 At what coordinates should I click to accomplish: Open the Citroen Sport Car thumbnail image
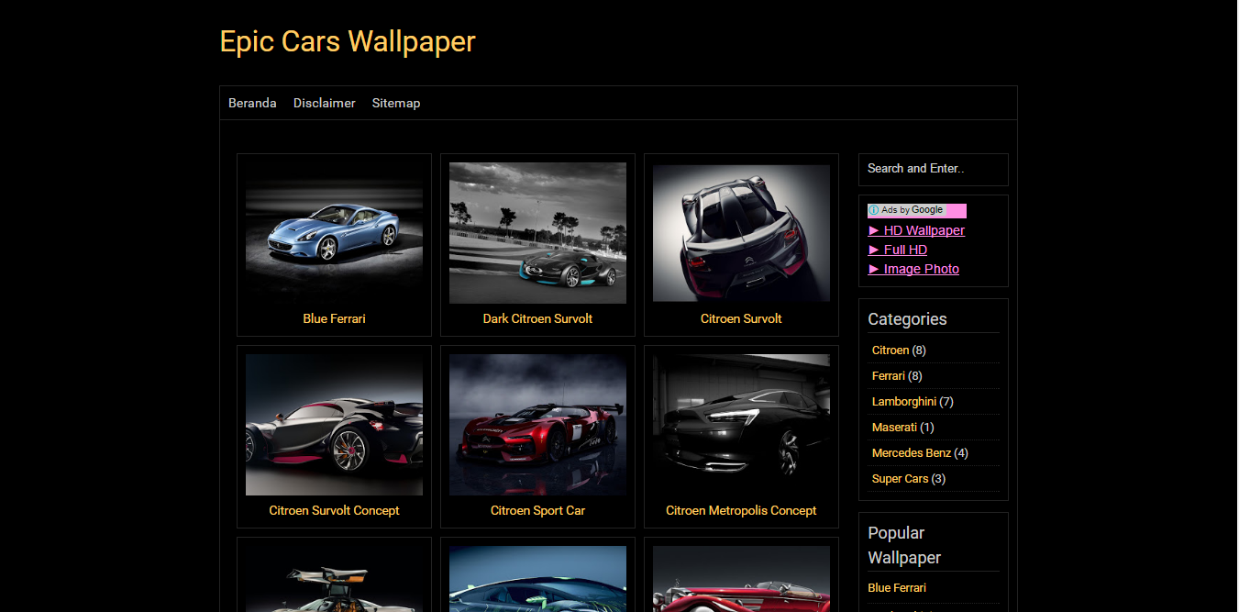click(x=537, y=425)
